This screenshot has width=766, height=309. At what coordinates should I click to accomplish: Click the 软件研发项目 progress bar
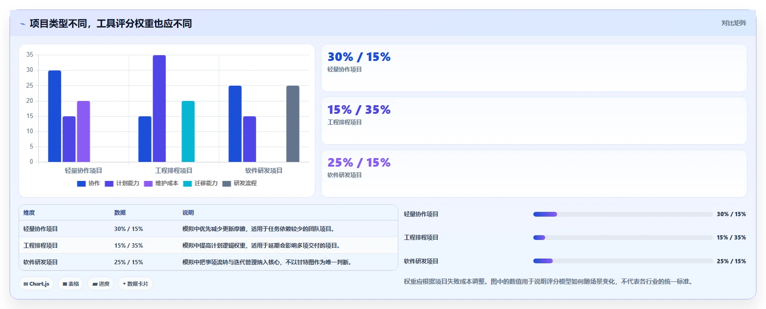[x=623, y=261]
